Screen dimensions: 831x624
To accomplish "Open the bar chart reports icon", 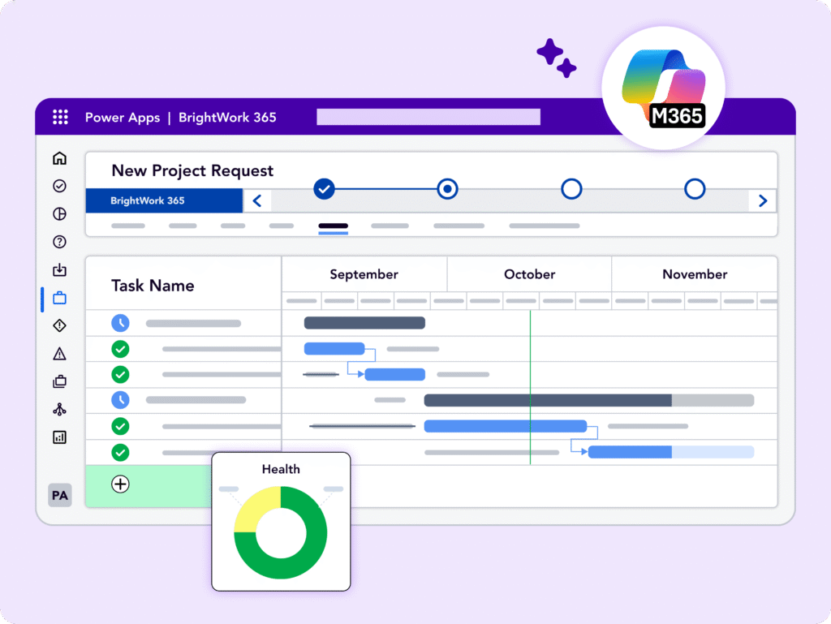I will click(59, 437).
